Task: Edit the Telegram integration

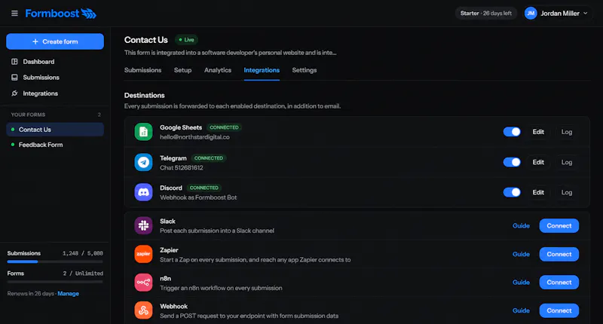Action: (x=538, y=162)
